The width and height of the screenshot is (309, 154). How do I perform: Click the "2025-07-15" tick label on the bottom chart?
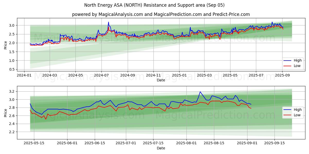154,143
